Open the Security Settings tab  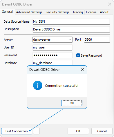57,12
